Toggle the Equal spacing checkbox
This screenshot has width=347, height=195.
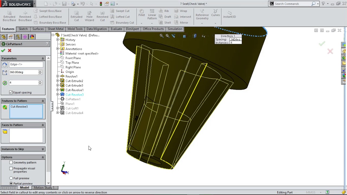point(11,92)
